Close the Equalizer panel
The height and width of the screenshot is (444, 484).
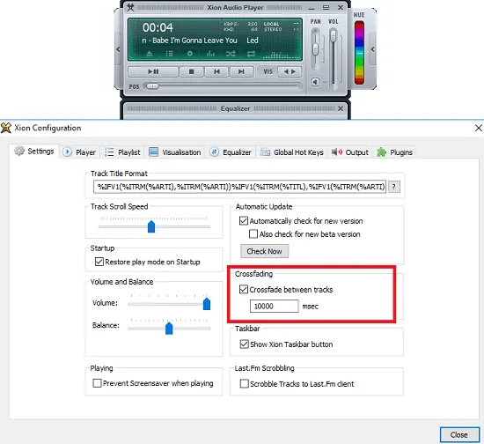click(x=341, y=108)
